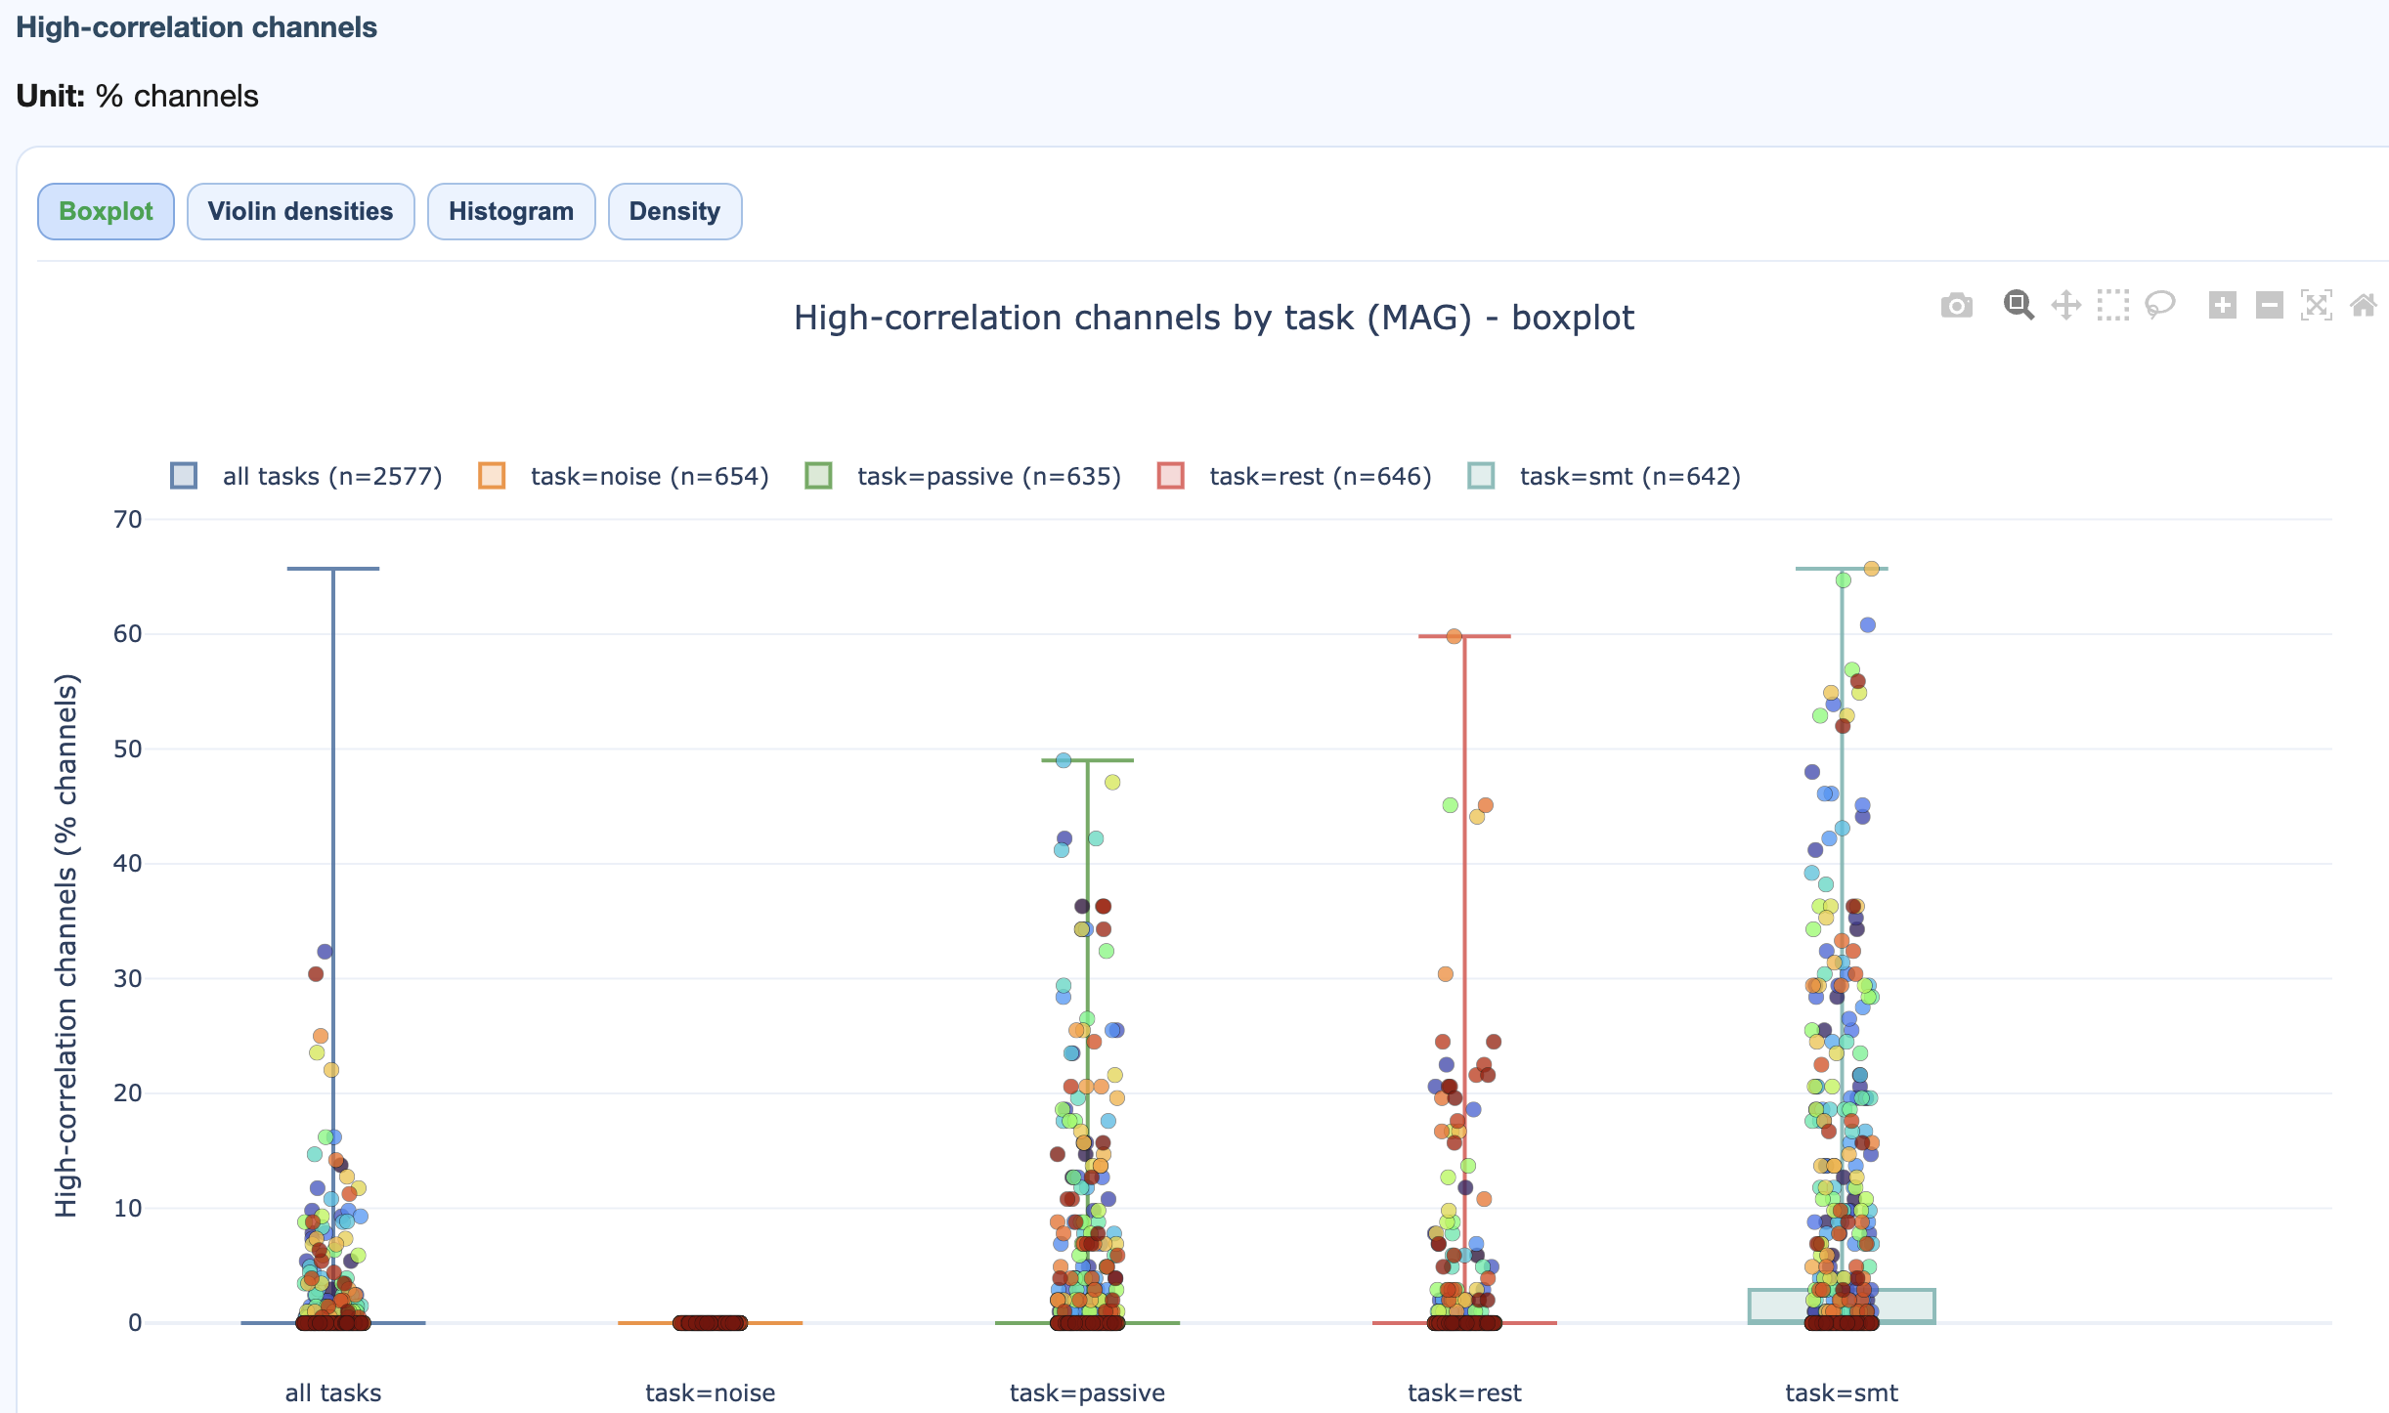Viewport: 2389px width, 1413px height.
Task: Click the 'all tasks' x-axis label
Action: point(333,1392)
